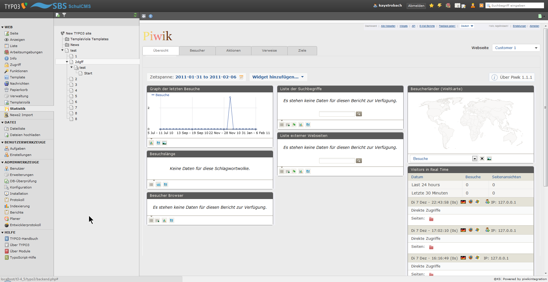Open the Widget hinzufügen dropdown
Screen dimensions: 548x282
point(278,77)
